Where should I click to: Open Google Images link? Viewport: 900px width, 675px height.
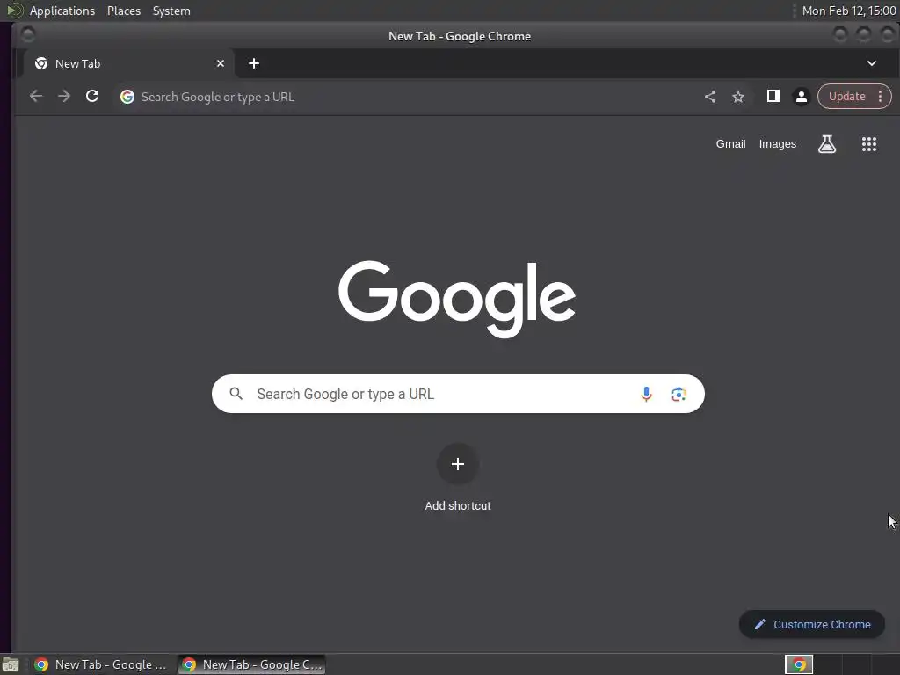(777, 143)
